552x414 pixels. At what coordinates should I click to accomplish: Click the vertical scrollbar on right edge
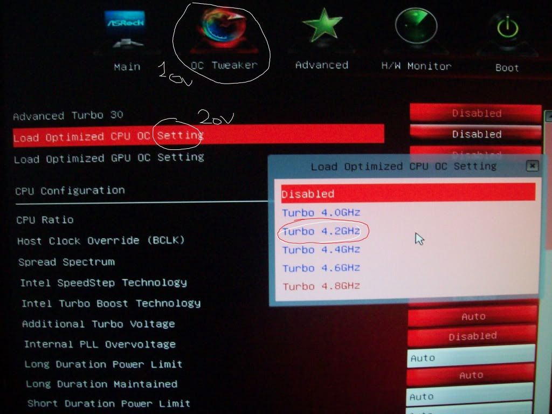[x=548, y=216]
